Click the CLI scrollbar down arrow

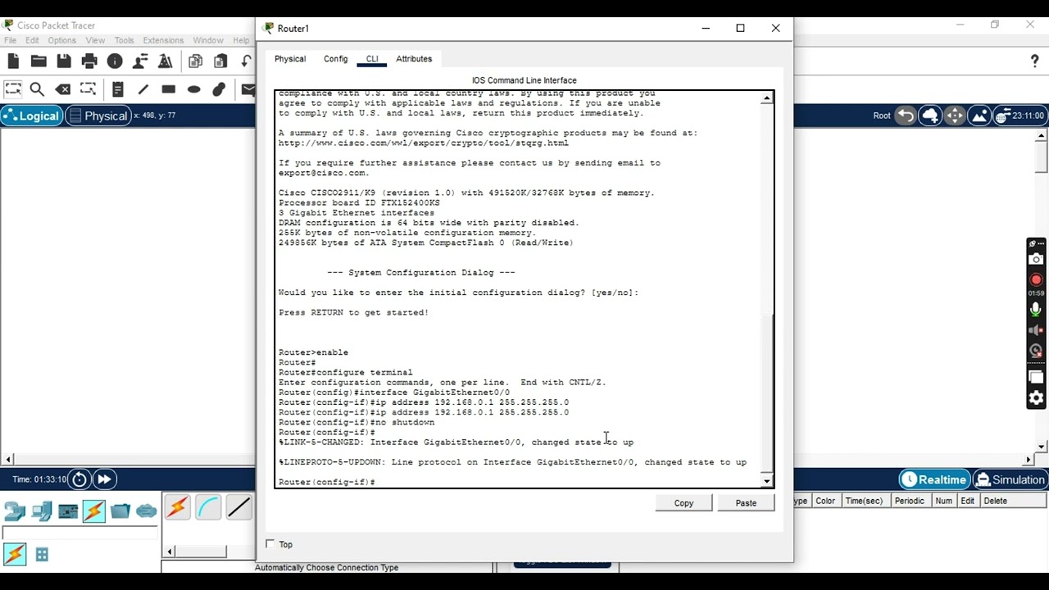(767, 481)
